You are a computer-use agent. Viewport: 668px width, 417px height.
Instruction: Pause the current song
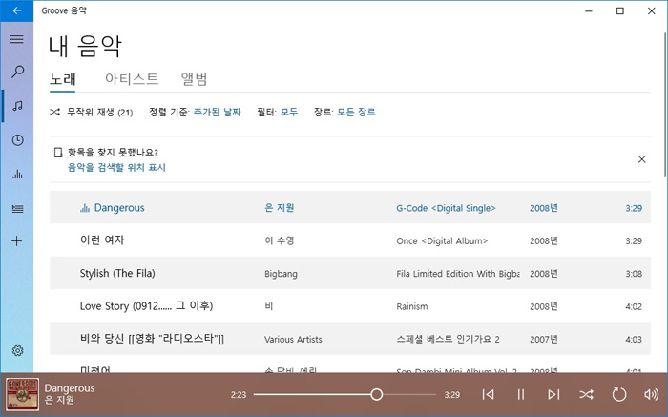click(521, 395)
